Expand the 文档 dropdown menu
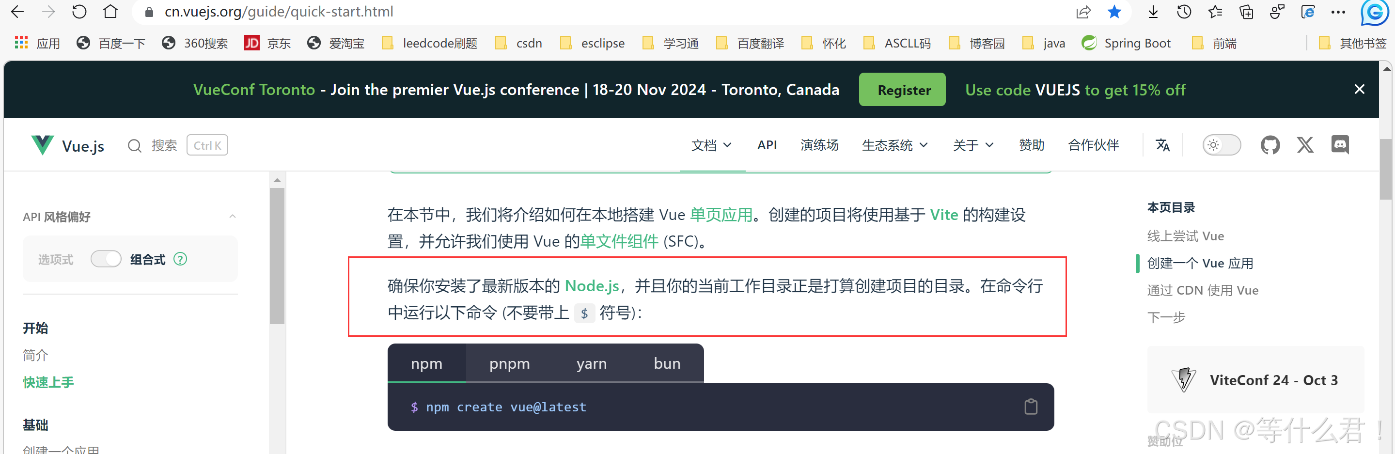The width and height of the screenshot is (1395, 454). click(x=712, y=145)
